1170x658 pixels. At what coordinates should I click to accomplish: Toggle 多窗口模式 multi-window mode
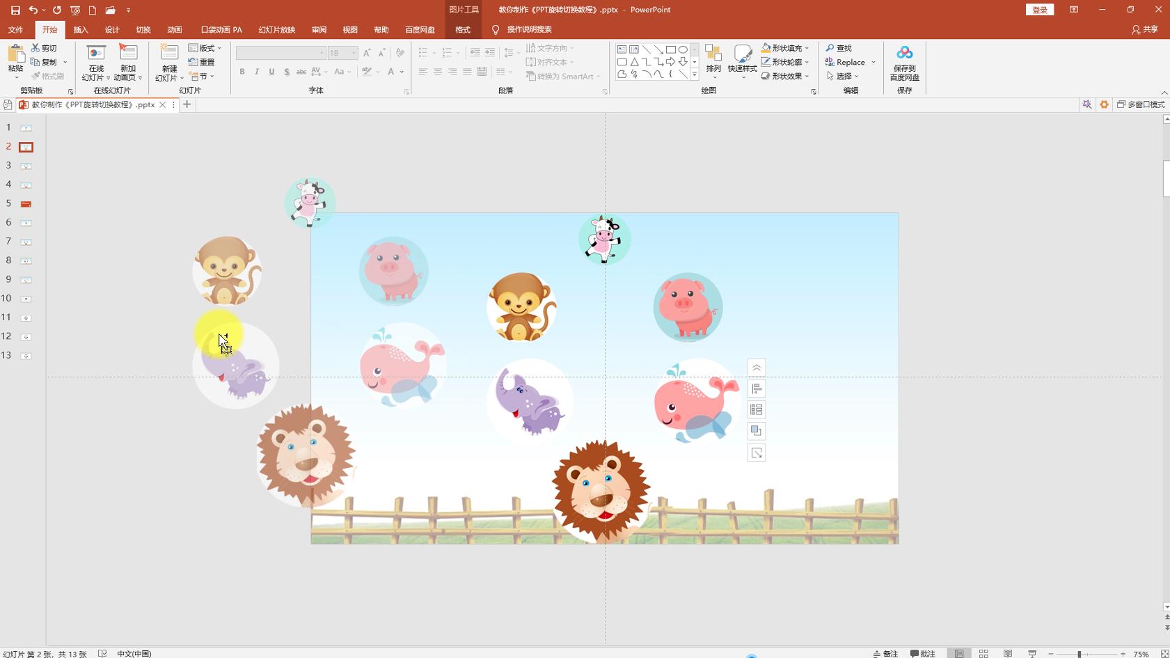point(1140,104)
